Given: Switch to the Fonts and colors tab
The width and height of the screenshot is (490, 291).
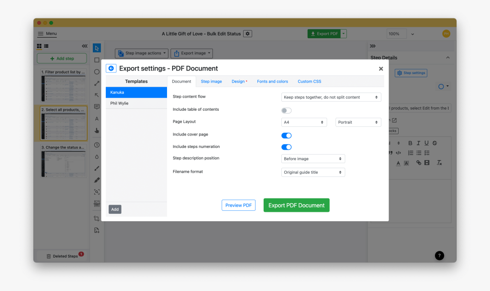Looking at the screenshot, I should 272,81.
